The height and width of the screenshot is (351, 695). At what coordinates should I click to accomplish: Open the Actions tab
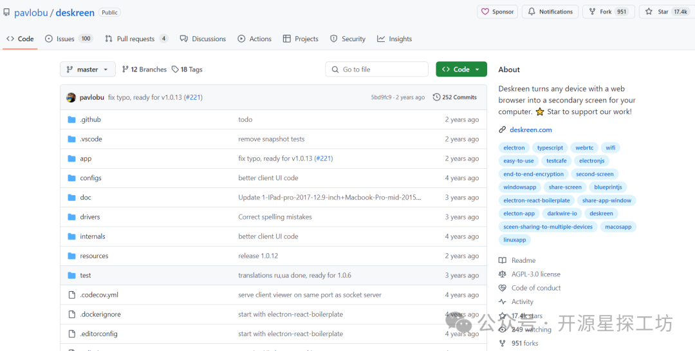(254, 39)
